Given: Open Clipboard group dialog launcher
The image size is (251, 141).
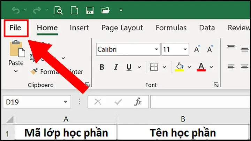Looking at the screenshot, I should coord(87,85).
